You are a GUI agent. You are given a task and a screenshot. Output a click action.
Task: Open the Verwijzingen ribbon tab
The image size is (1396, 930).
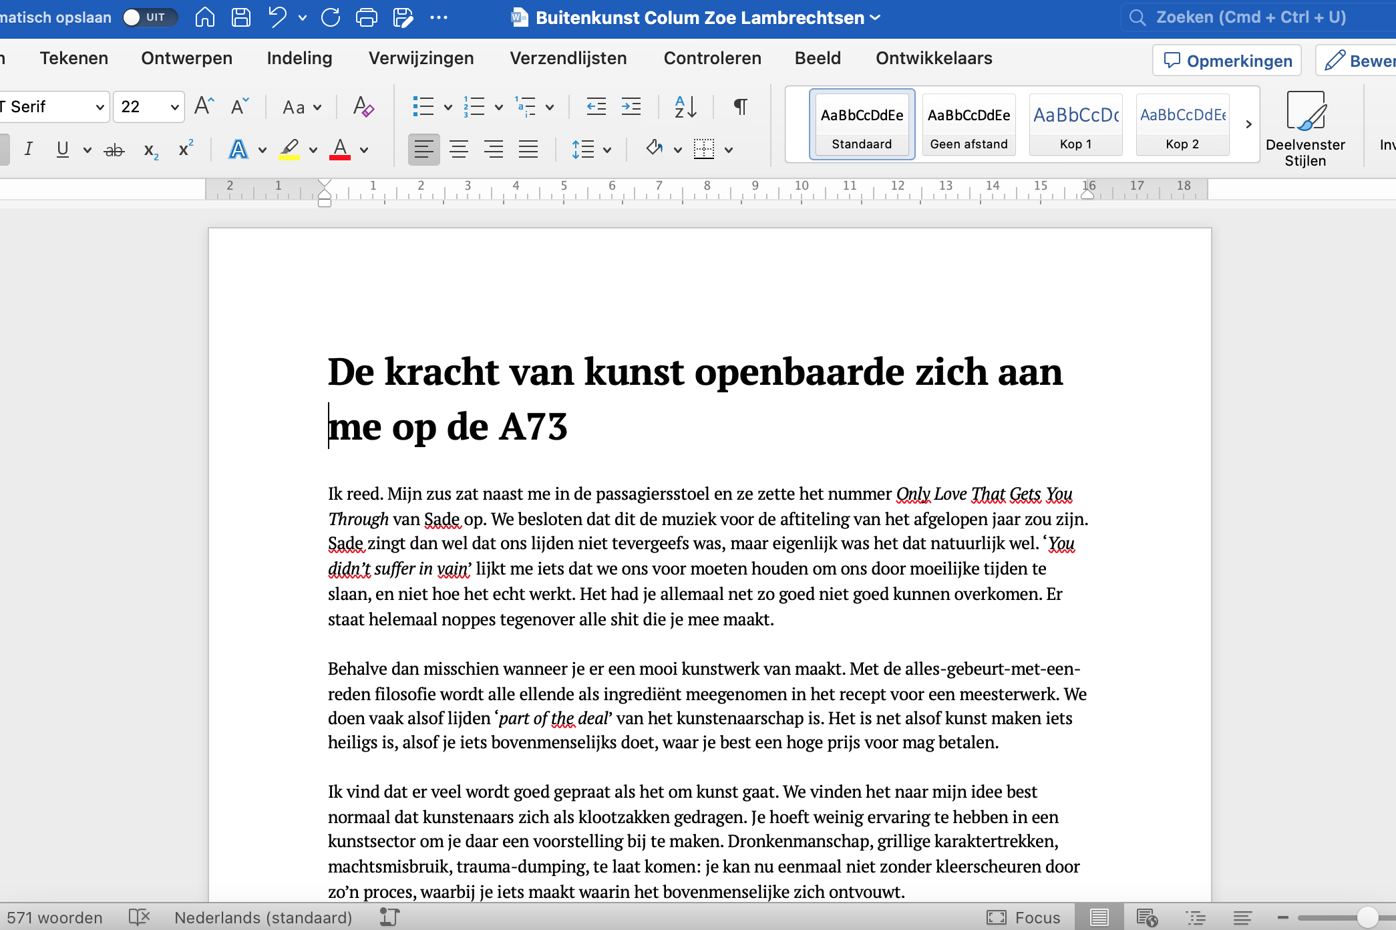point(421,59)
